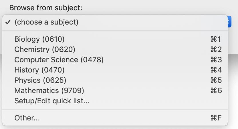Viewport: 238px width, 129px height.
Task: Choose Chemistry (0620) as the subject
Action: pyautogui.click(x=45, y=49)
